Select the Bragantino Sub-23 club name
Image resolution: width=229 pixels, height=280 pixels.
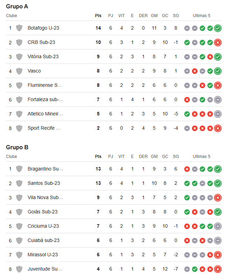(x=45, y=169)
